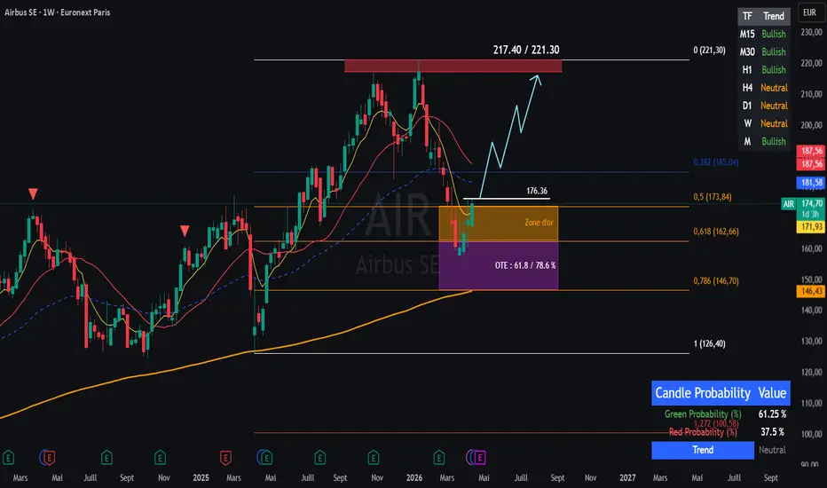
Task: Select the W Neutral row
Action: [x=763, y=123]
